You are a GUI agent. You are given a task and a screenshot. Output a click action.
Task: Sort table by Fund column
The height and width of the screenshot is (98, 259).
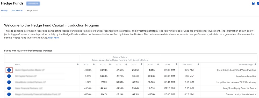pyautogui.click(x=78, y=65)
